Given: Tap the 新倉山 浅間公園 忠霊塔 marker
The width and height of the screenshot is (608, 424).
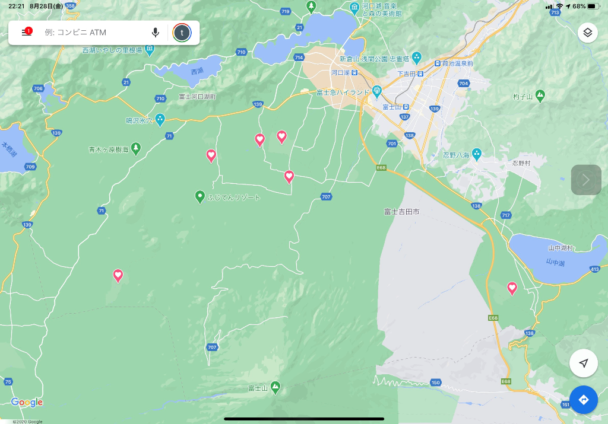Looking at the screenshot, I should tap(416, 58).
